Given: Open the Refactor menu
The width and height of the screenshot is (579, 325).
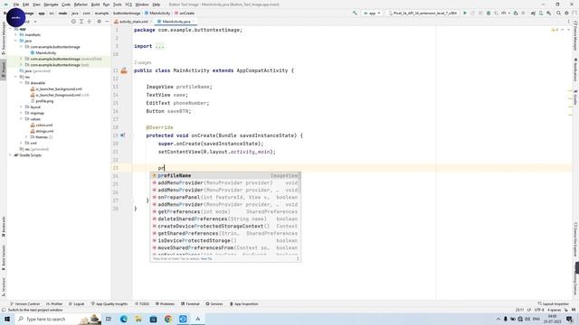Looking at the screenshot, I should tap(81, 5).
